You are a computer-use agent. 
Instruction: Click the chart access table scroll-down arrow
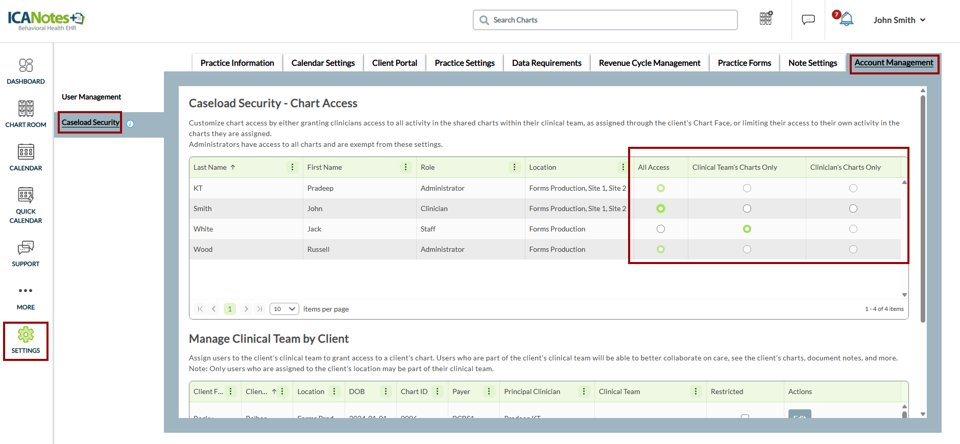click(904, 295)
